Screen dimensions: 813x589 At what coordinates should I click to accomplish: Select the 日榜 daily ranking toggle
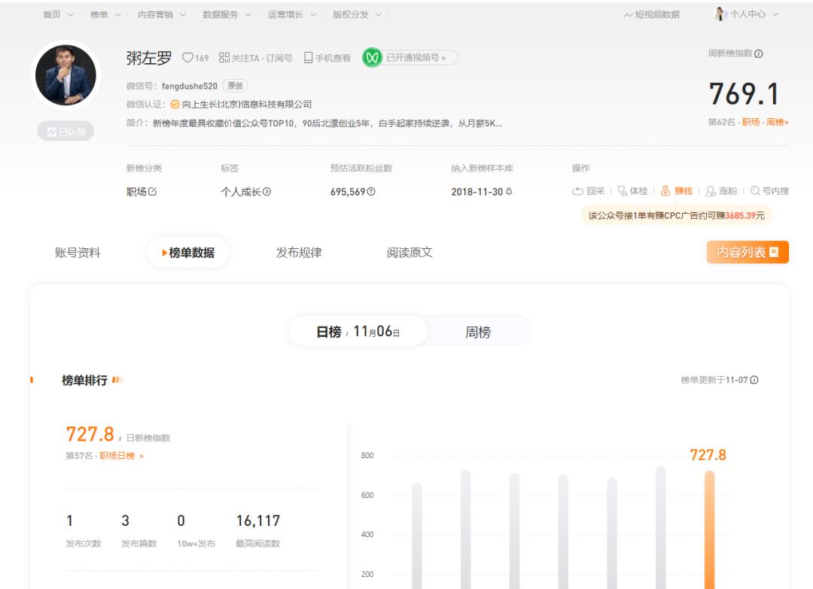(355, 330)
